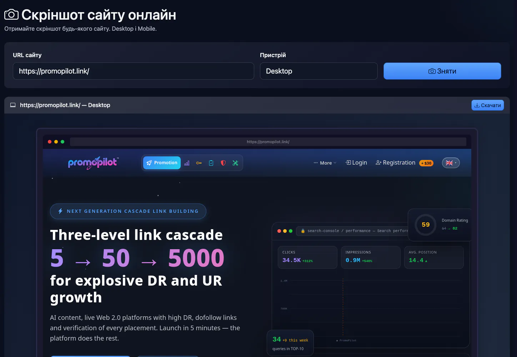The width and height of the screenshot is (517, 357).
Task: Click the lightning bolt icon in the badge
Action: [60, 211]
